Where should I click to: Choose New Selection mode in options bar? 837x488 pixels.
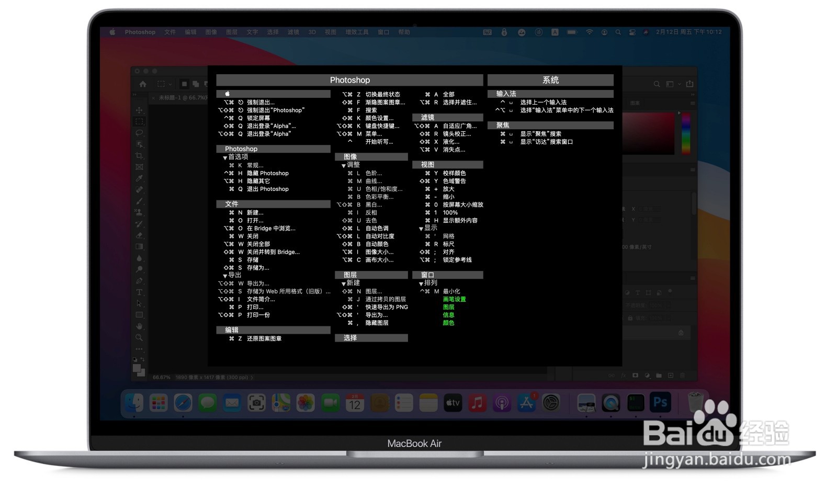tap(184, 84)
